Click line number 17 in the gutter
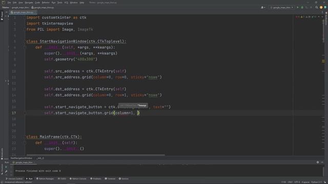 click(14, 113)
